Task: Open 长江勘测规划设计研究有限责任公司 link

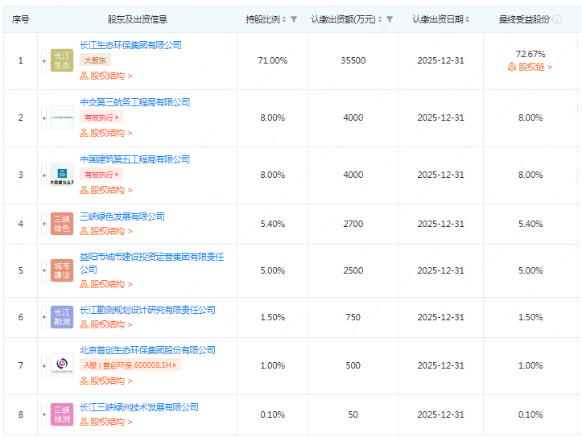Action: 147,310
